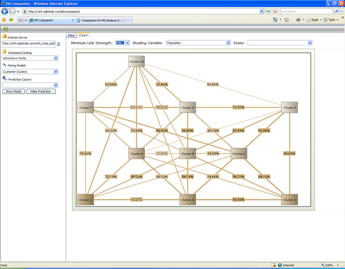Select the Cluster 10 node
Viewport: 345px width, 269px height.
pos(137,62)
